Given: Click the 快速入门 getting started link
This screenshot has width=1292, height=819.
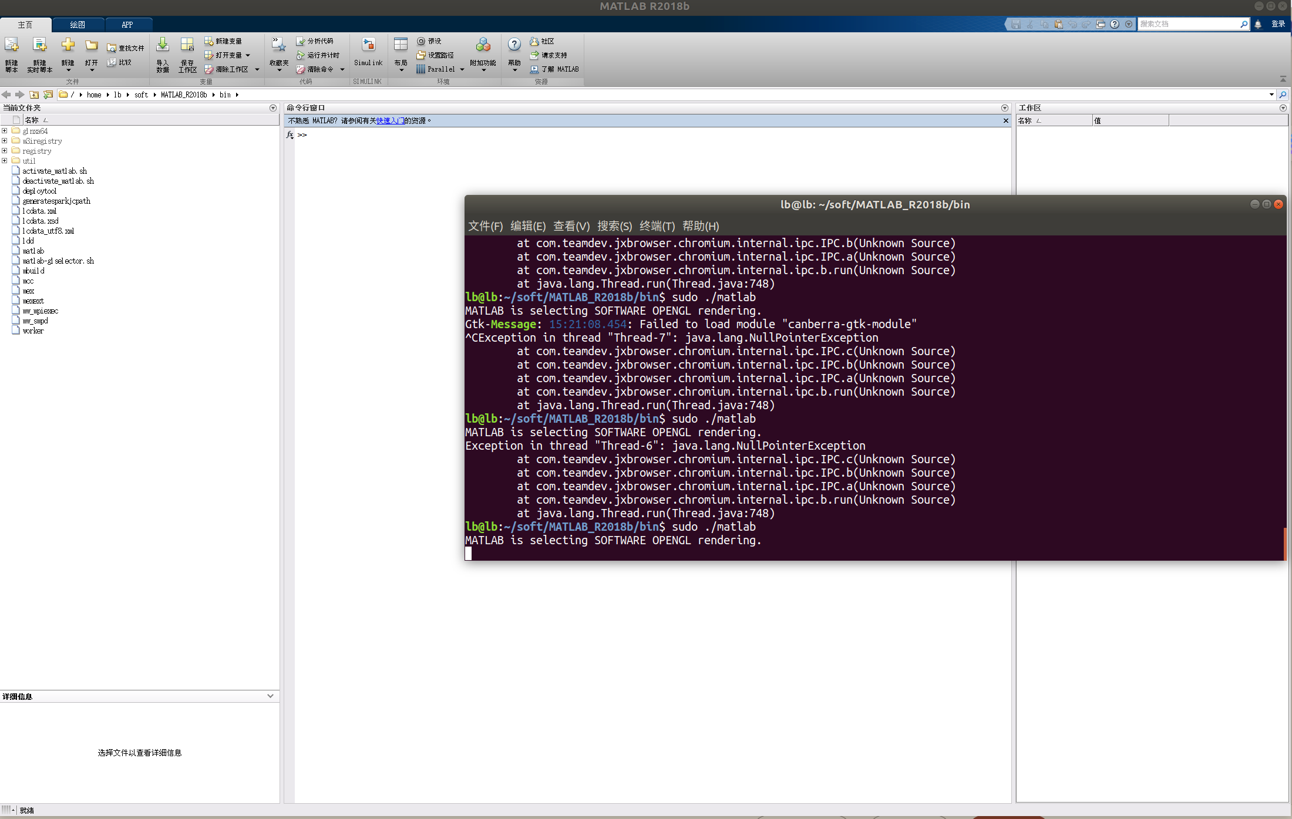Looking at the screenshot, I should (x=390, y=121).
